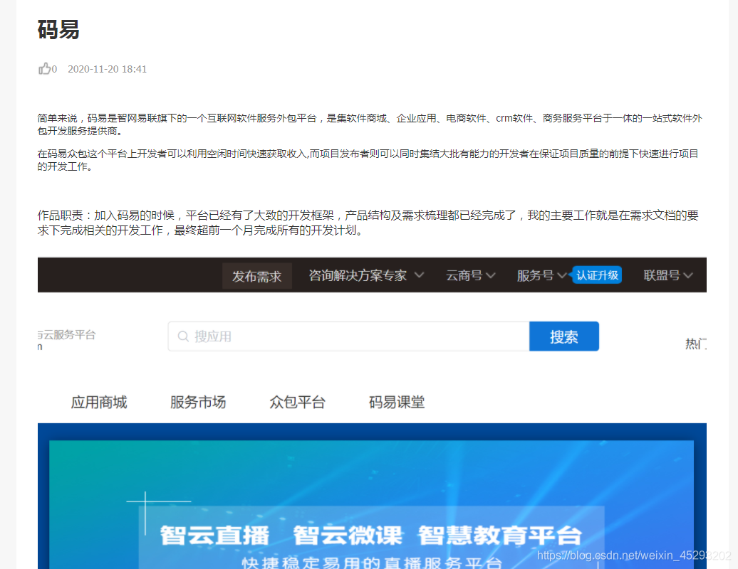
Task: Open the 服务号 menu
Action: pyautogui.click(x=535, y=275)
